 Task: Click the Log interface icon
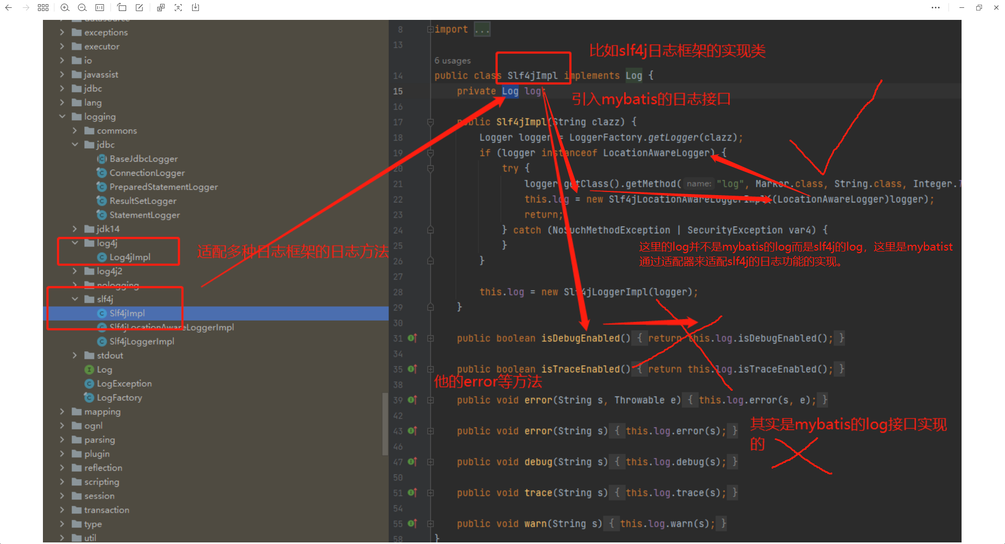pos(90,370)
